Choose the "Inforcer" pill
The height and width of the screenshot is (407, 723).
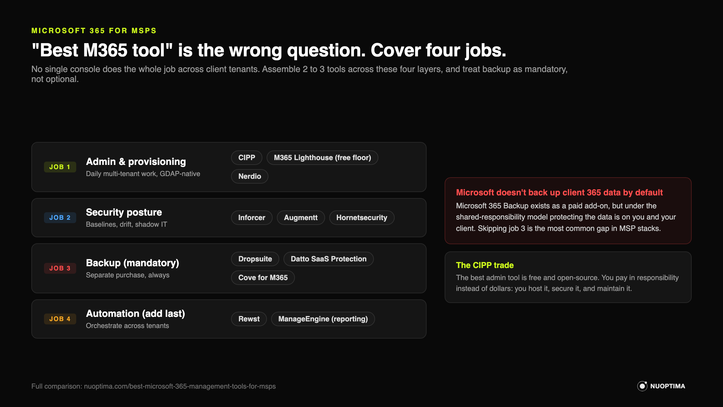[252, 218]
